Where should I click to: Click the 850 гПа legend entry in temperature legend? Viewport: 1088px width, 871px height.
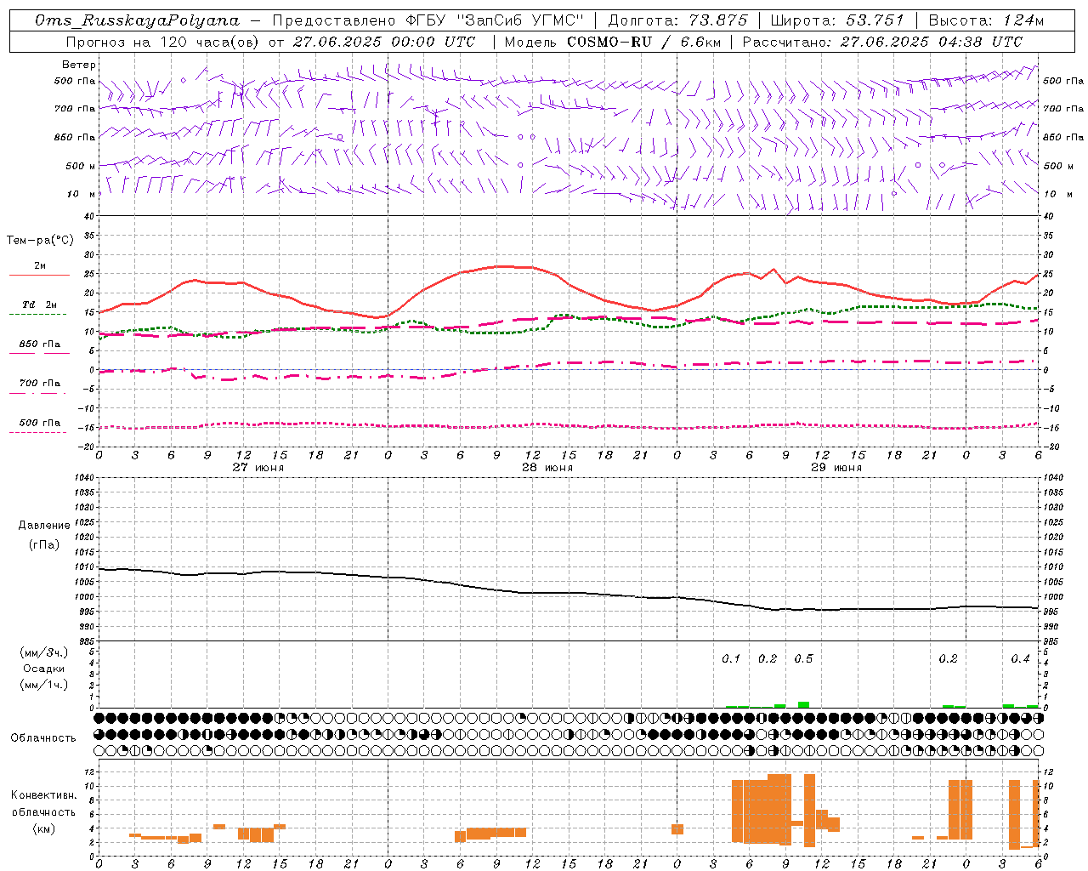click(40, 344)
